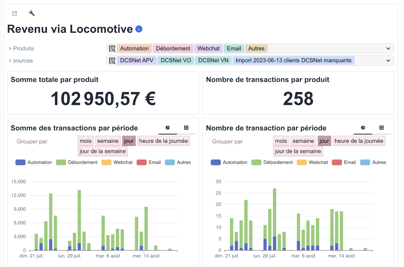Open the Produits dropdown arrow
This screenshot has width=404, height=267.
[388, 49]
